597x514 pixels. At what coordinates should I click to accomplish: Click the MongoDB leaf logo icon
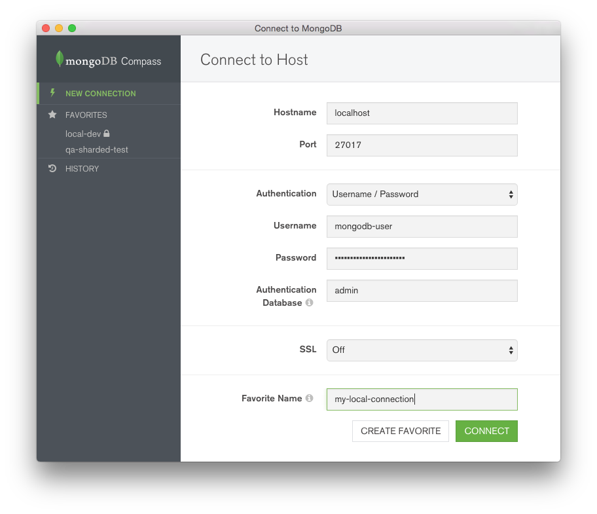click(x=60, y=59)
